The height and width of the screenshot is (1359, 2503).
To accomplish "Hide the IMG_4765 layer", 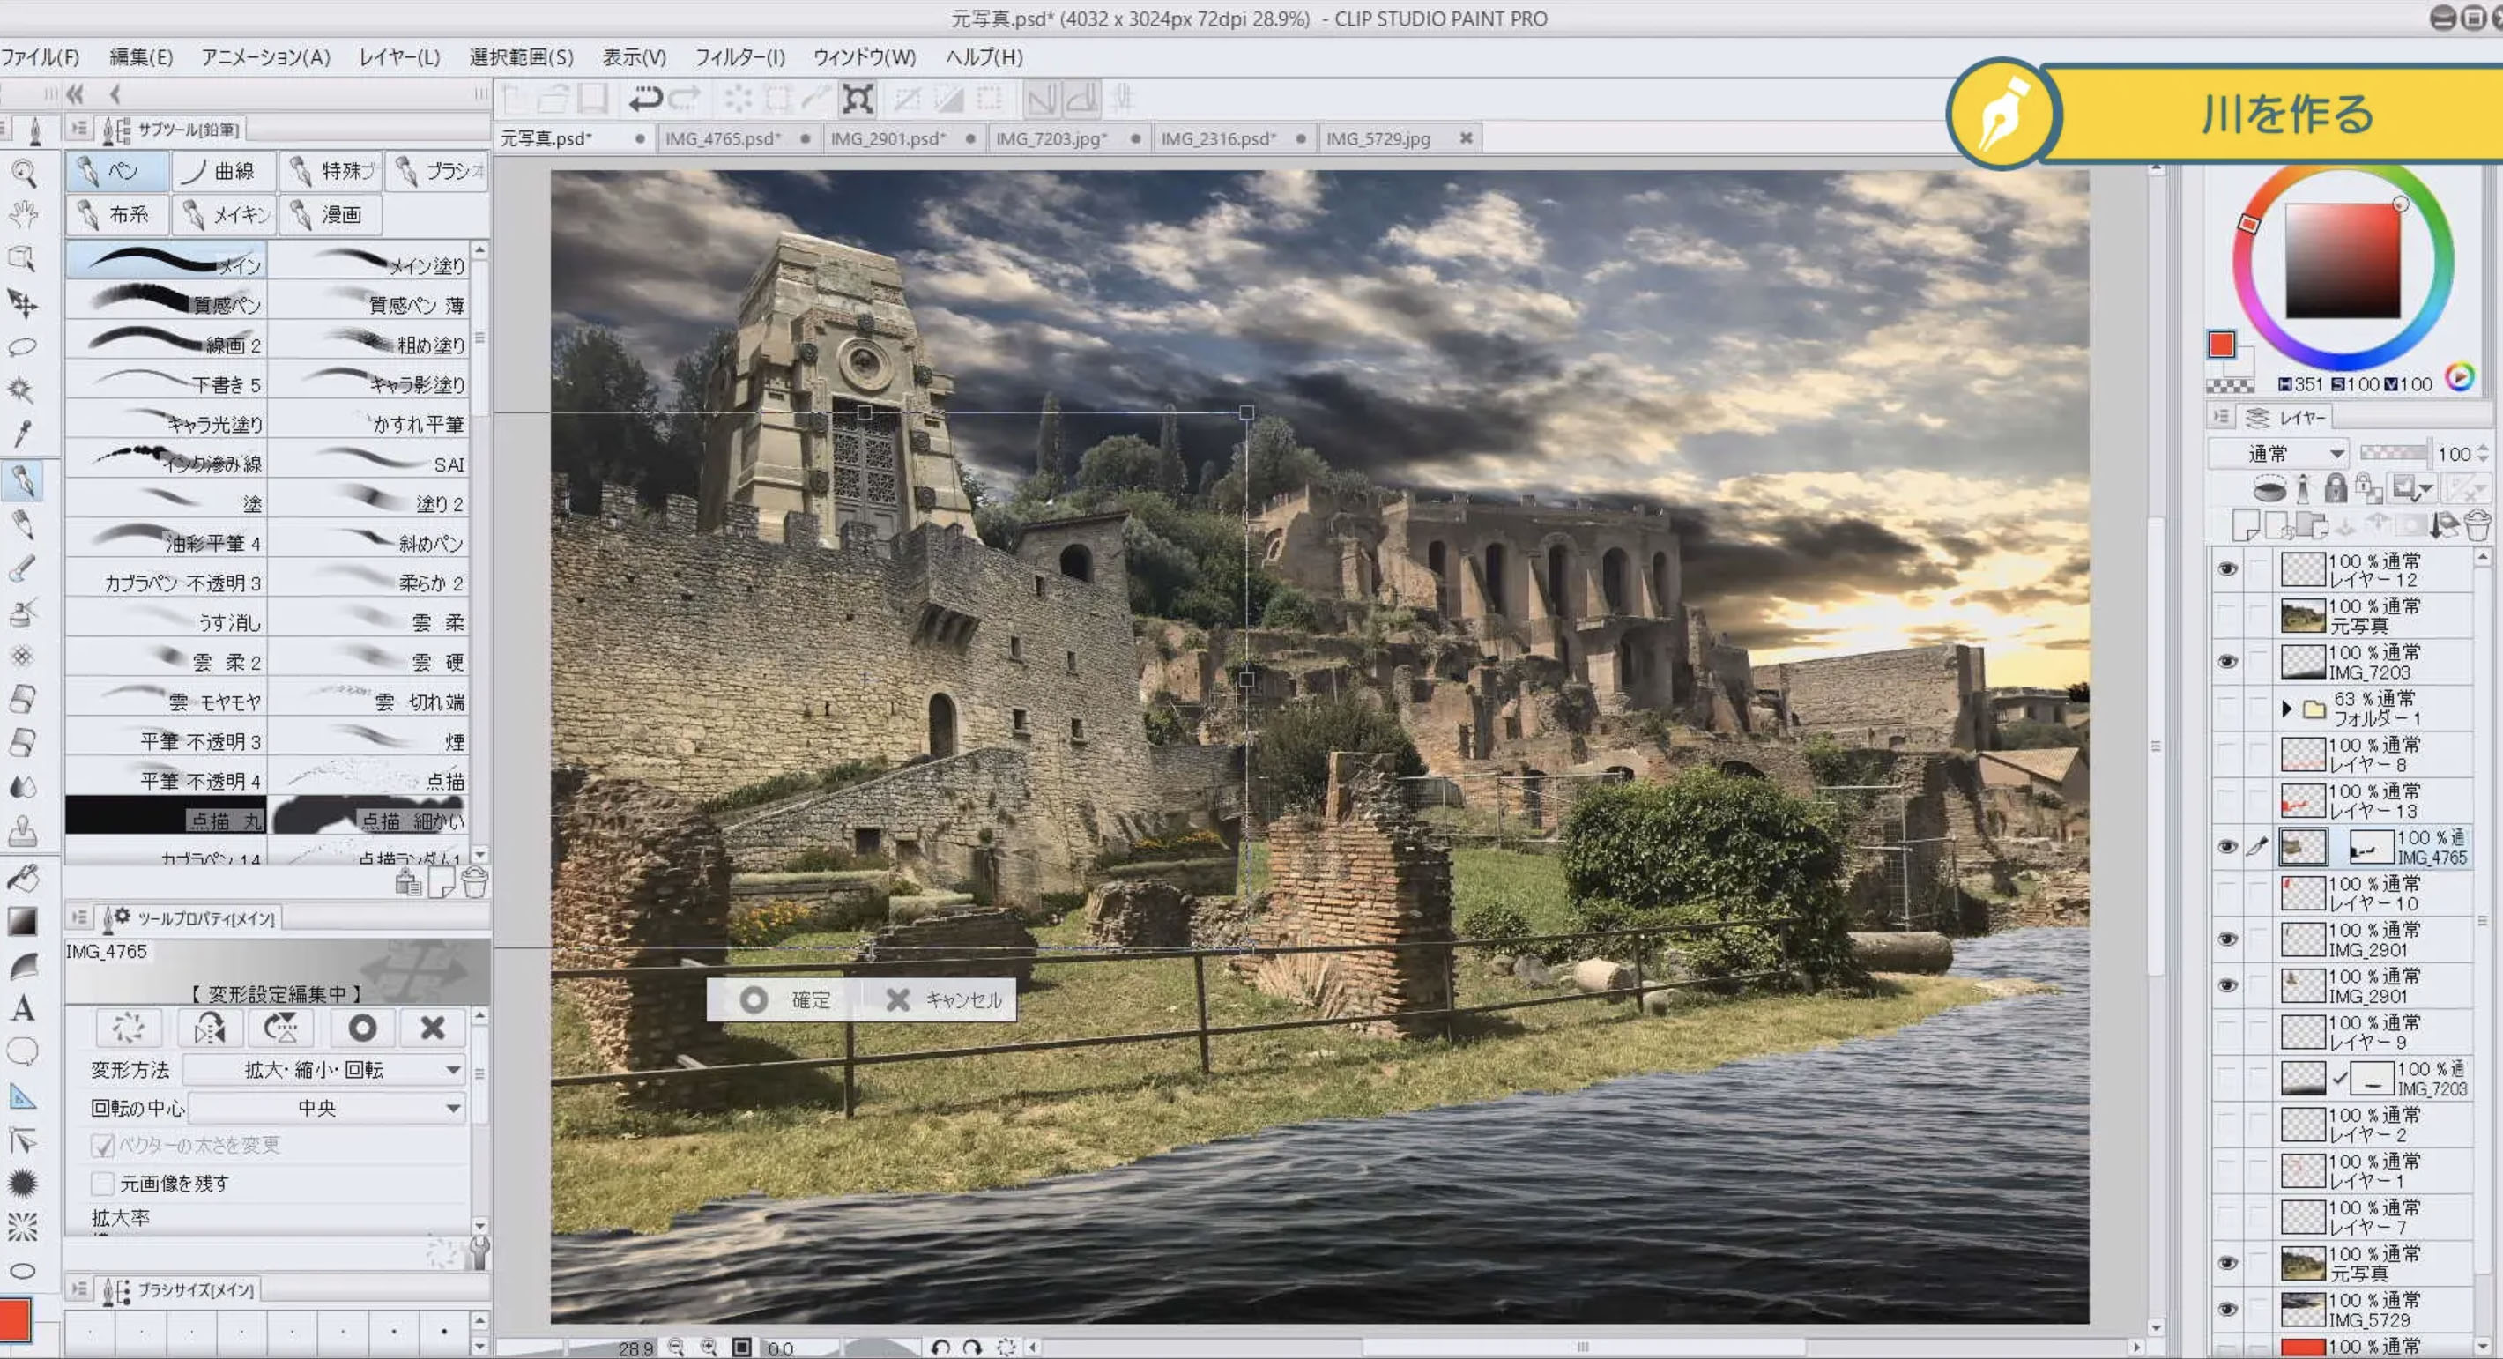I will click(2227, 847).
